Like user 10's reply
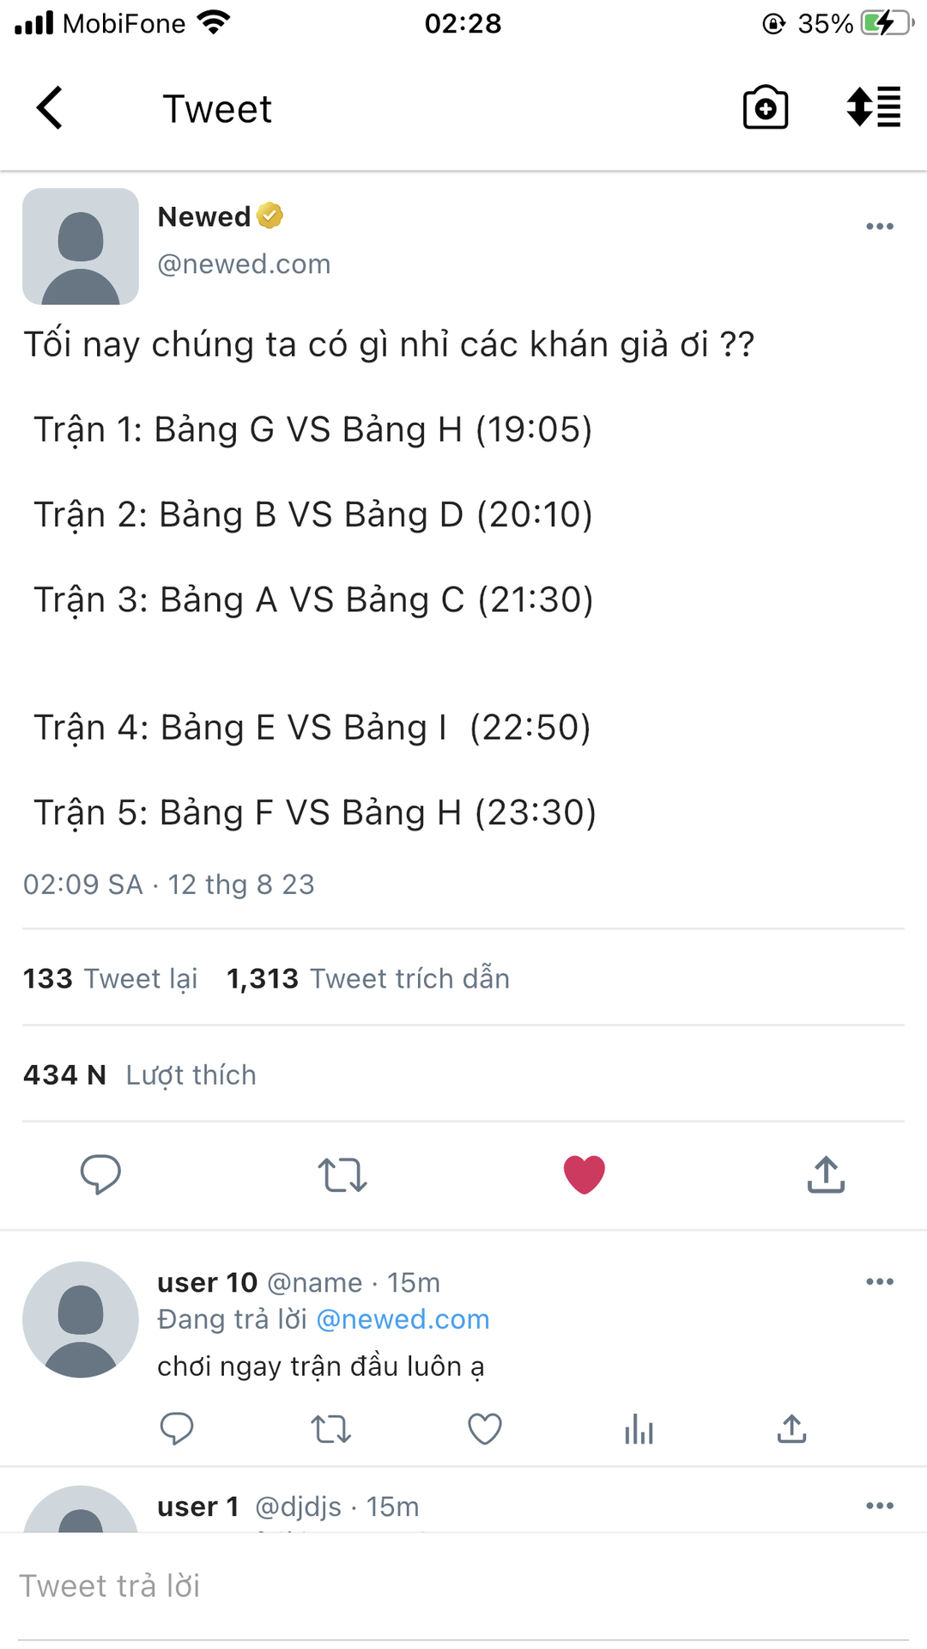The height and width of the screenshot is (1649, 927). (485, 1429)
